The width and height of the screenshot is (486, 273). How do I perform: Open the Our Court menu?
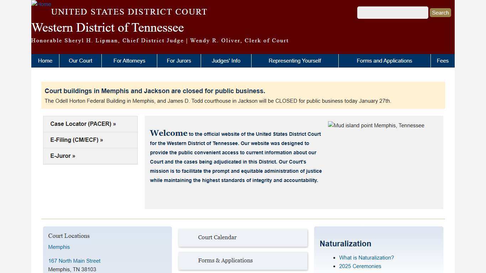[80, 60]
